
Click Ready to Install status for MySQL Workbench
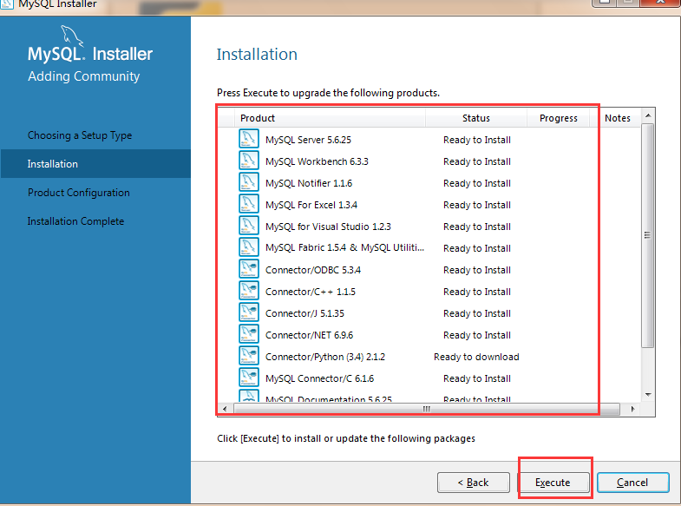[x=477, y=161]
